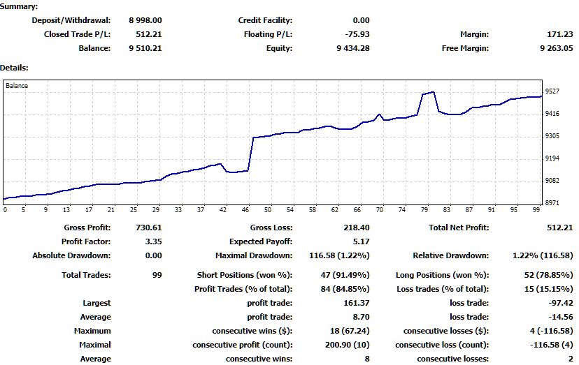Click the Balance legend inside the chart
Screen dimensions: 579x365
(17, 86)
